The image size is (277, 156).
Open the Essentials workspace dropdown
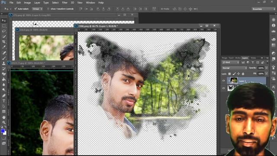pos(263,9)
